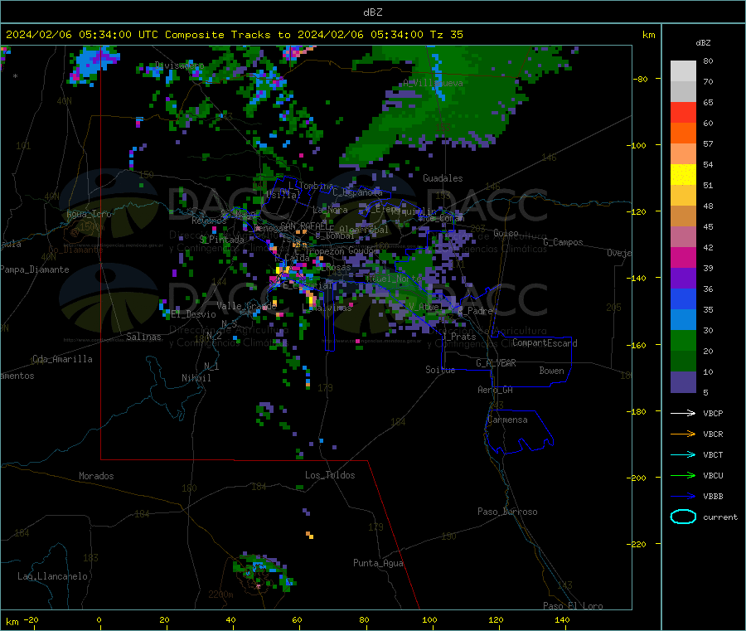Click the 'Guadales' map label
Image resolution: width=746 pixels, height=631 pixels.
443,178
